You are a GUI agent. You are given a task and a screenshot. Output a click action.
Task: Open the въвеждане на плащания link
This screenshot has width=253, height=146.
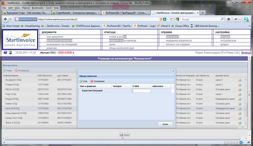[62, 44]
